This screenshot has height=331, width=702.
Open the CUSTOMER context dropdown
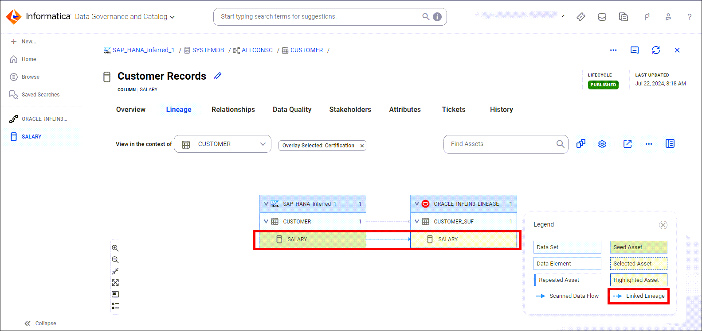pyautogui.click(x=223, y=144)
